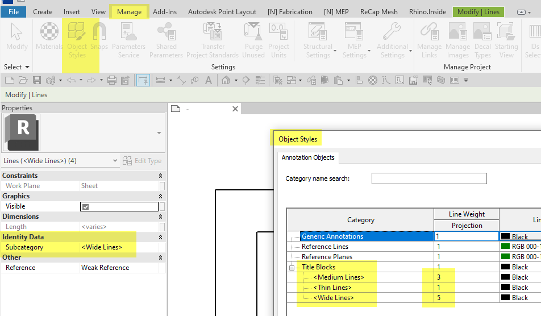Open Project Units settings
The height and width of the screenshot is (316, 541).
pyautogui.click(x=278, y=40)
